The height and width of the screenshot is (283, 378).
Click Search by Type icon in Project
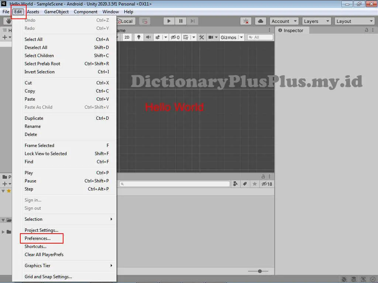[235, 184]
